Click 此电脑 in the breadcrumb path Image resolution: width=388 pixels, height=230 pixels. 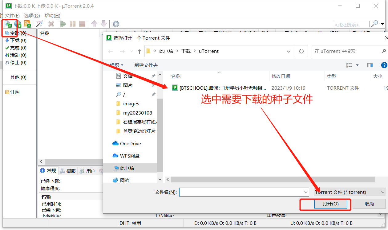tap(166, 51)
